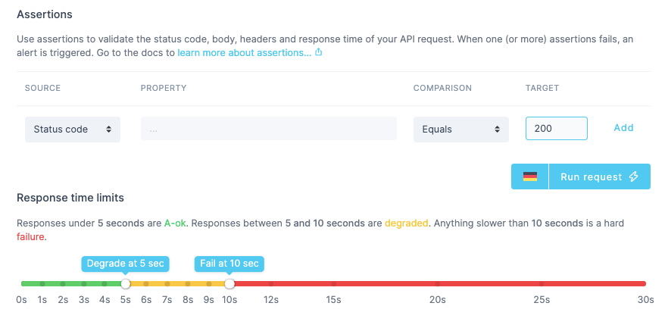Click the external link icon after docs link
Image resolution: width=668 pixels, height=328 pixels.
(319, 53)
